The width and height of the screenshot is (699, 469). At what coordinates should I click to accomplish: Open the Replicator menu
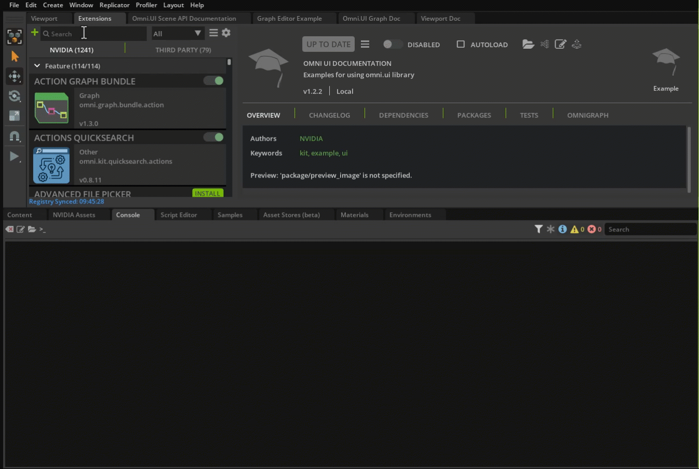[114, 5]
